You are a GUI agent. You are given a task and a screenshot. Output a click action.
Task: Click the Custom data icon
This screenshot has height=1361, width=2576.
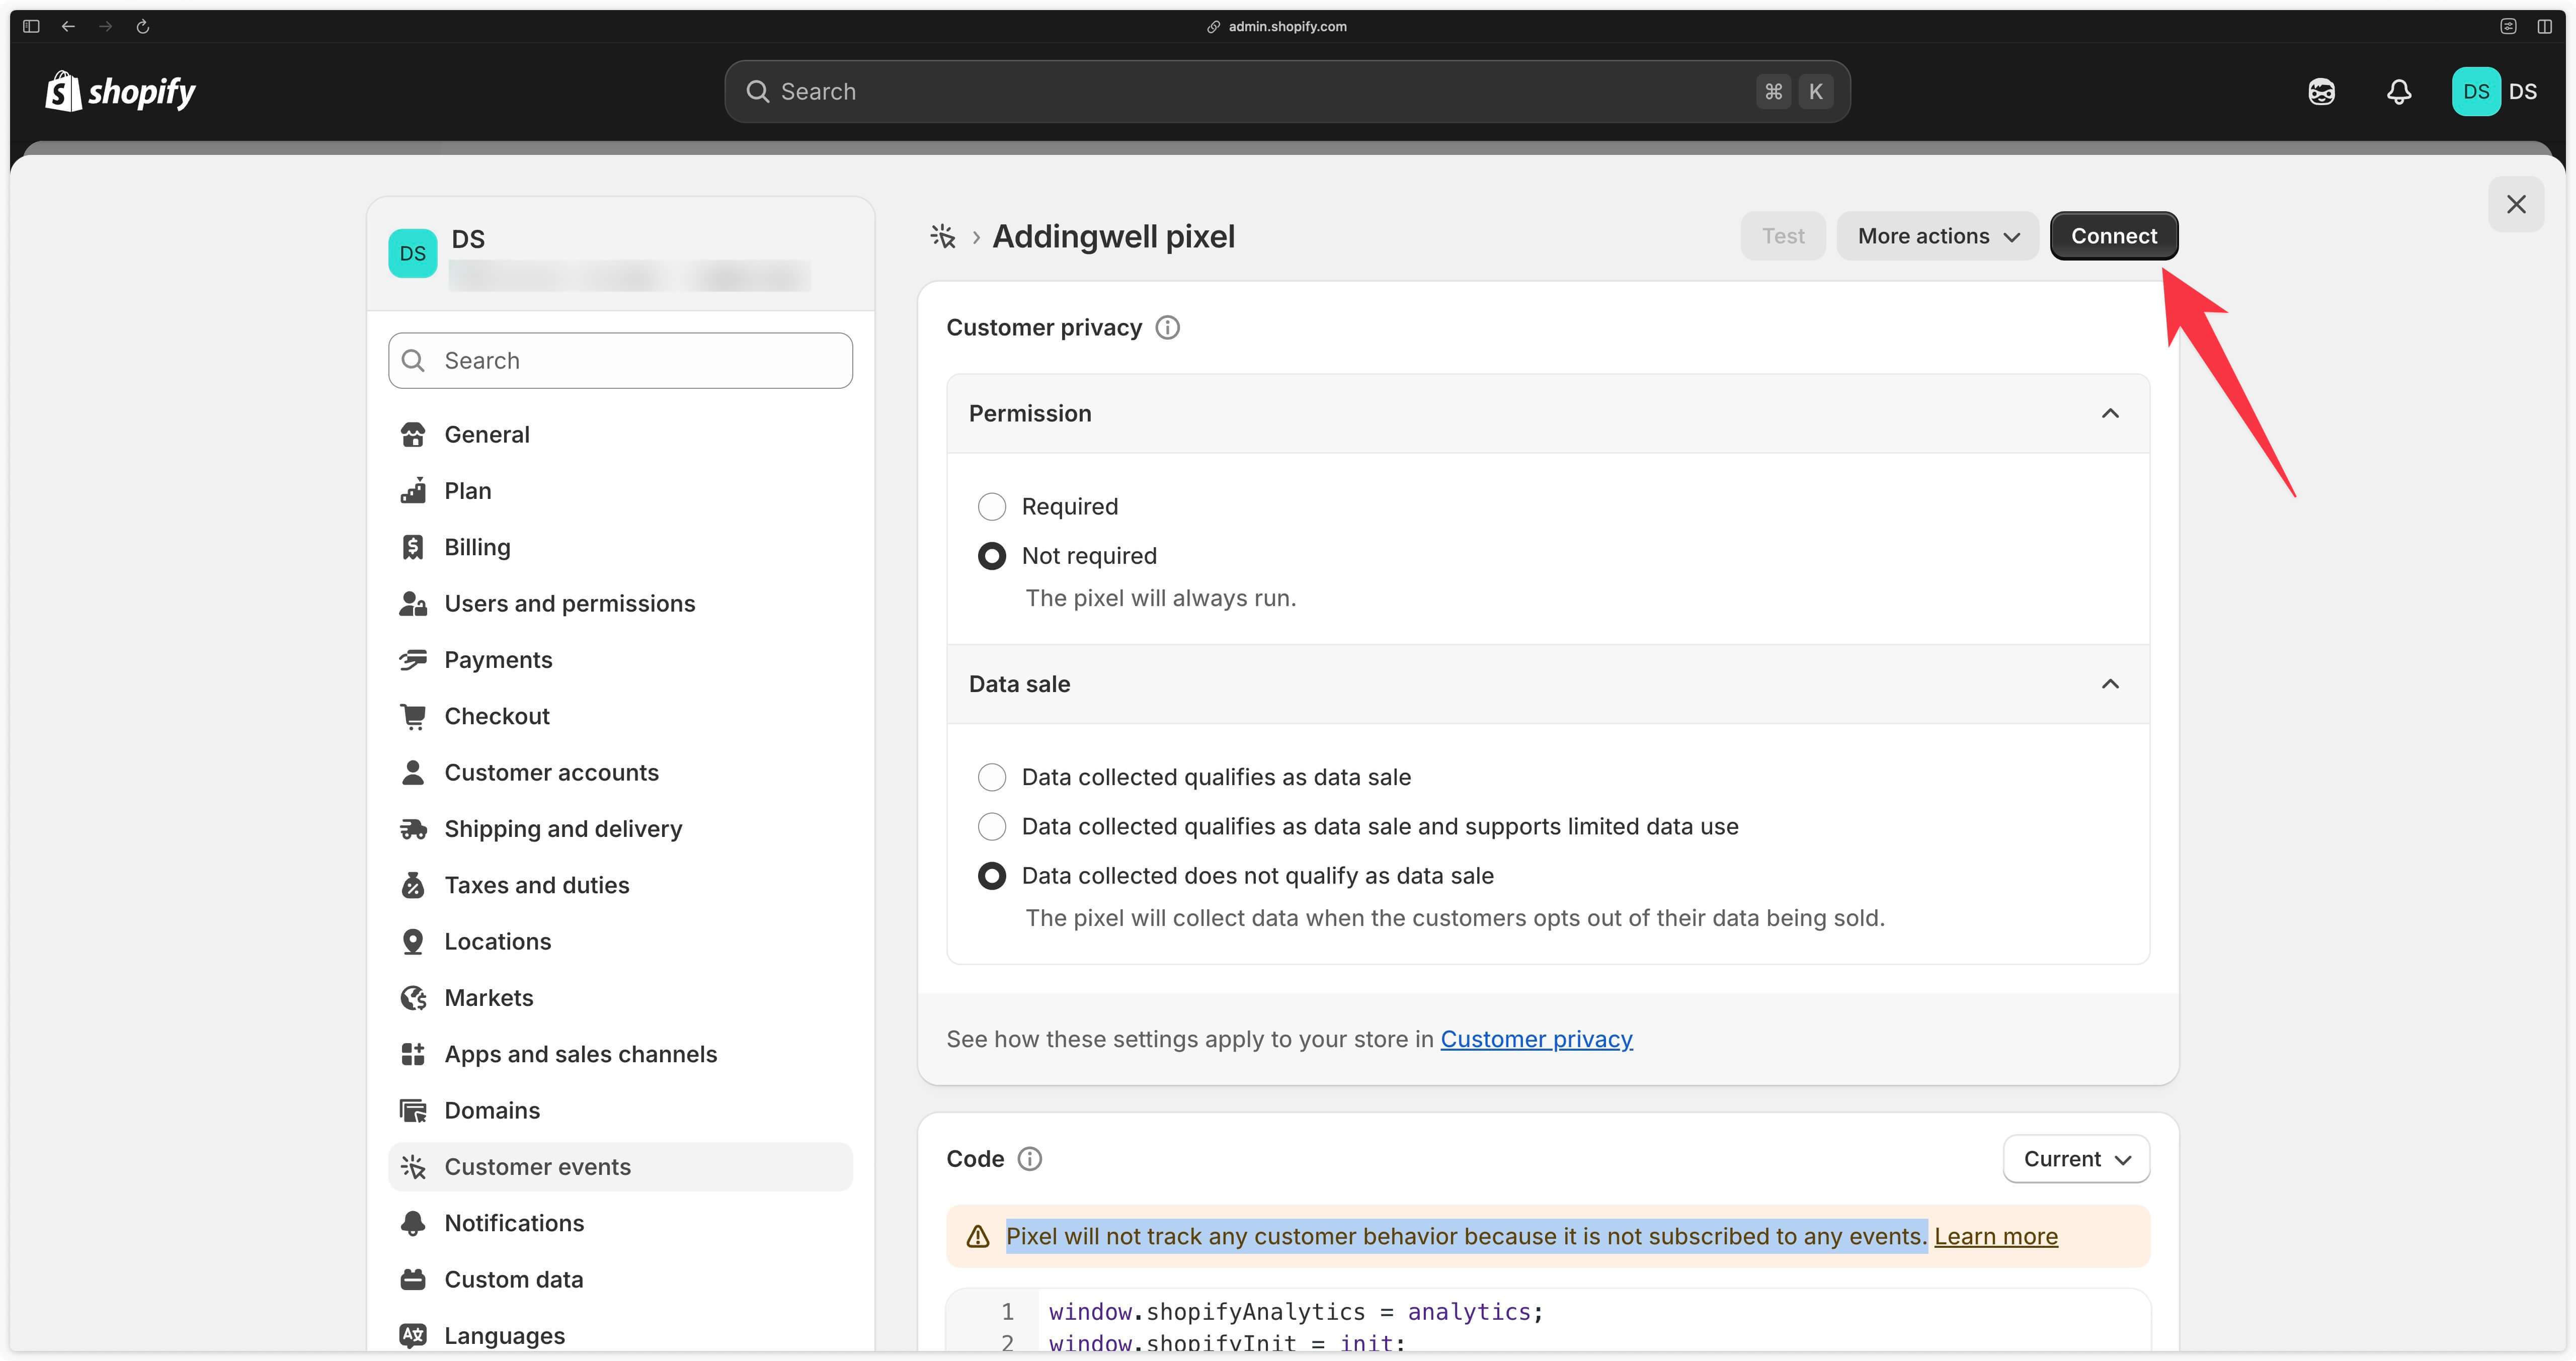(413, 1279)
